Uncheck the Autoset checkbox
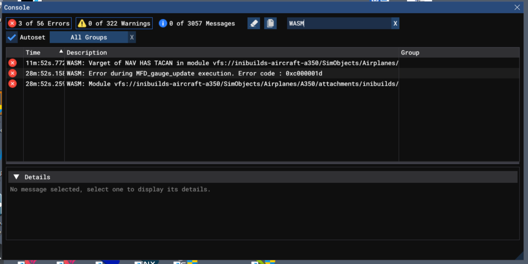The height and width of the screenshot is (264, 528). (12, 37)
